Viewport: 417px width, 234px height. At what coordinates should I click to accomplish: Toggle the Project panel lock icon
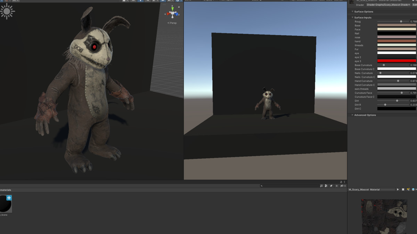click(x=341, y=182)
